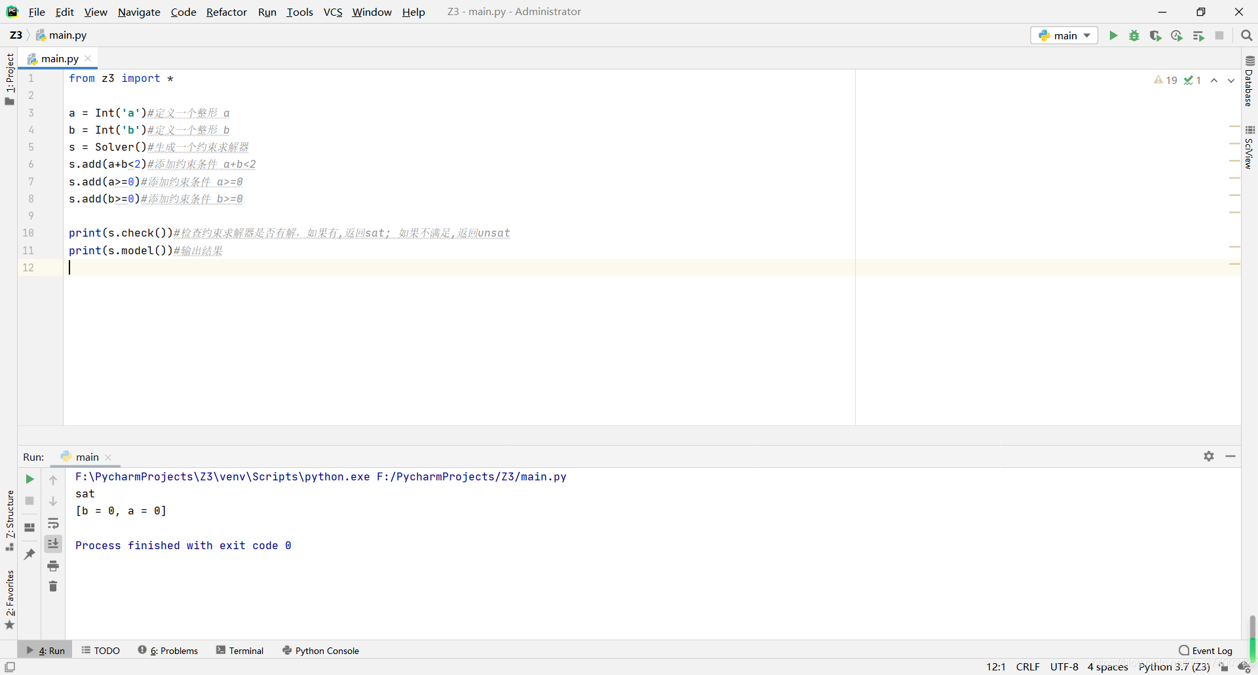Click the profiler run icon in top toolbar
Screen dimensions: 1258x675
(1177, 35)
